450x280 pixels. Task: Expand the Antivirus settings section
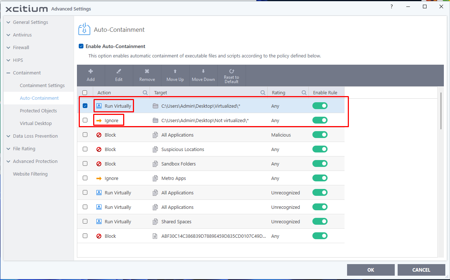[x=9, y=35]
